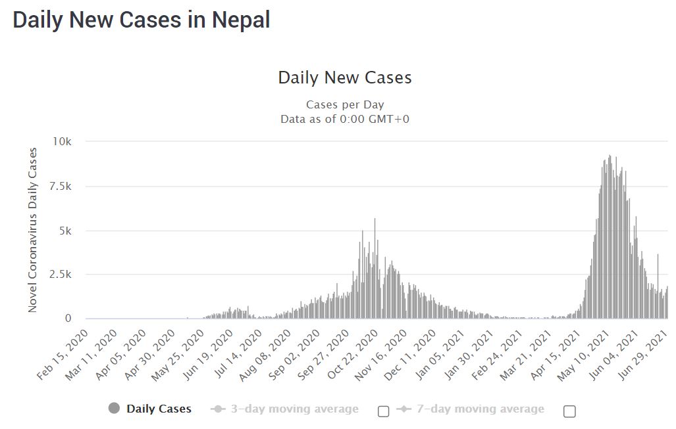The height and width of the screenshot is (429, 676).
Task: Click the 3-day moving average line marker
Action: (218, 409)
